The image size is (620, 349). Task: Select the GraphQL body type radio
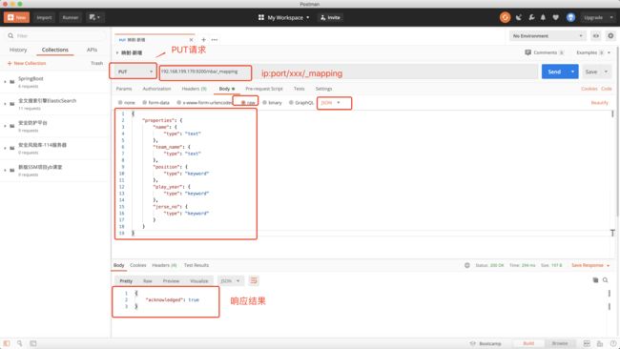[291, 102]
